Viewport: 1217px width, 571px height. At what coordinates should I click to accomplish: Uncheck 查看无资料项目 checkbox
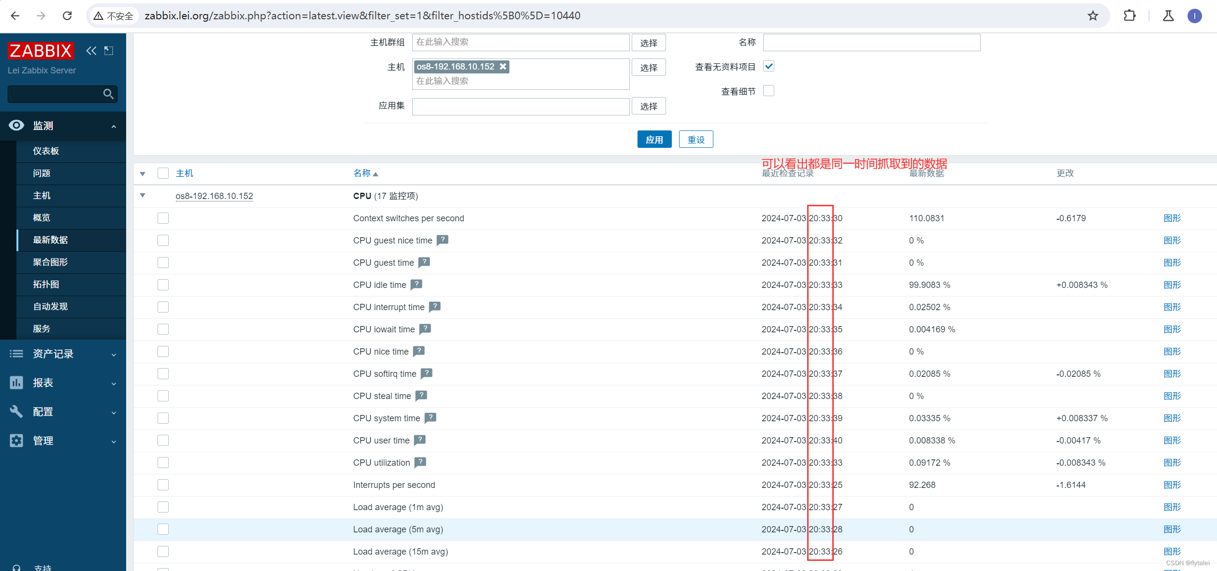tap(768, 66)
